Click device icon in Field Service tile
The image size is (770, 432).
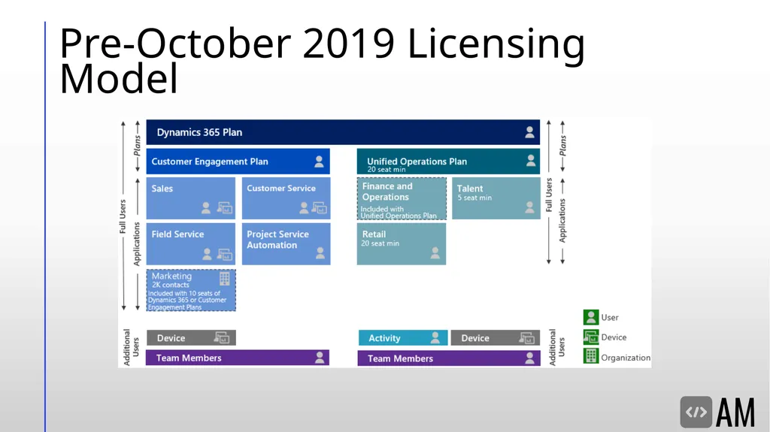pyautogui.click(x=225, y=254)
